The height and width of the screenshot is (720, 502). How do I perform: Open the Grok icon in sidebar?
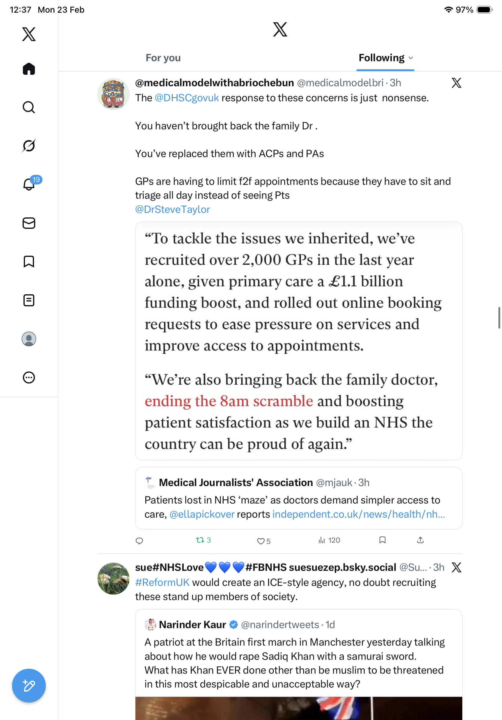29,146
